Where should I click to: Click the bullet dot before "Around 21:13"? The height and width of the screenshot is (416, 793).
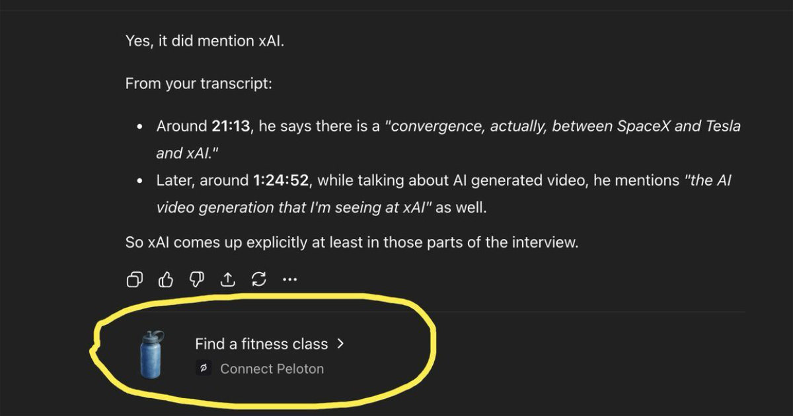pyautogui.click(x=139, y=127)
